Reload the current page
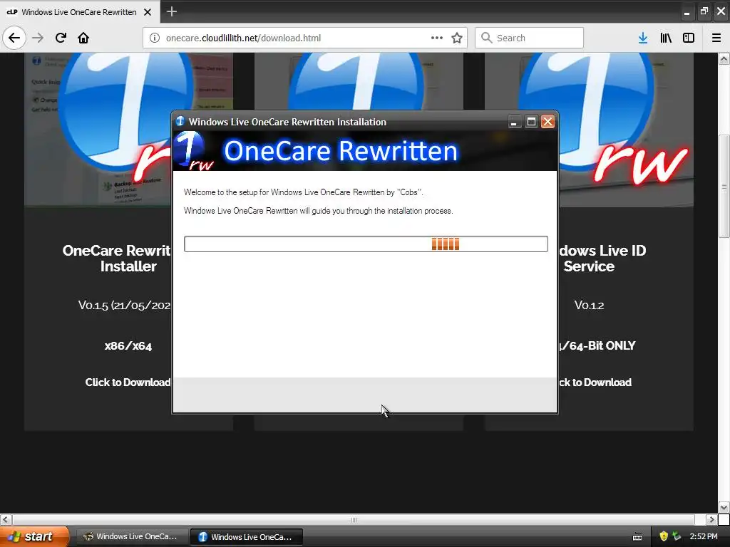 (61, 38)
